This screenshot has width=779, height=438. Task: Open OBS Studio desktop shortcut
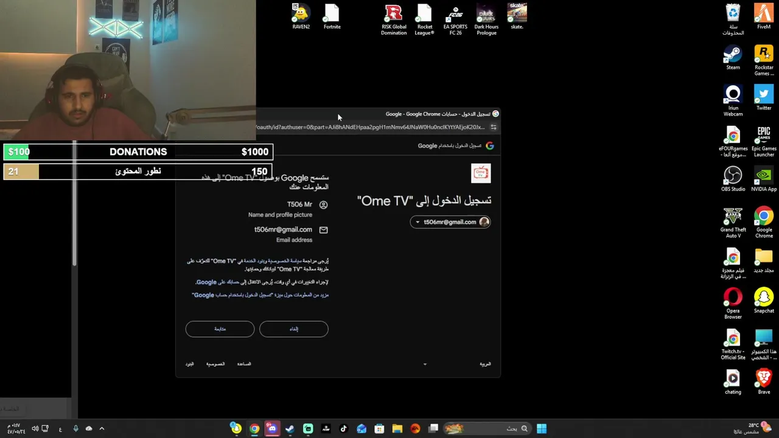pos(733,179)
